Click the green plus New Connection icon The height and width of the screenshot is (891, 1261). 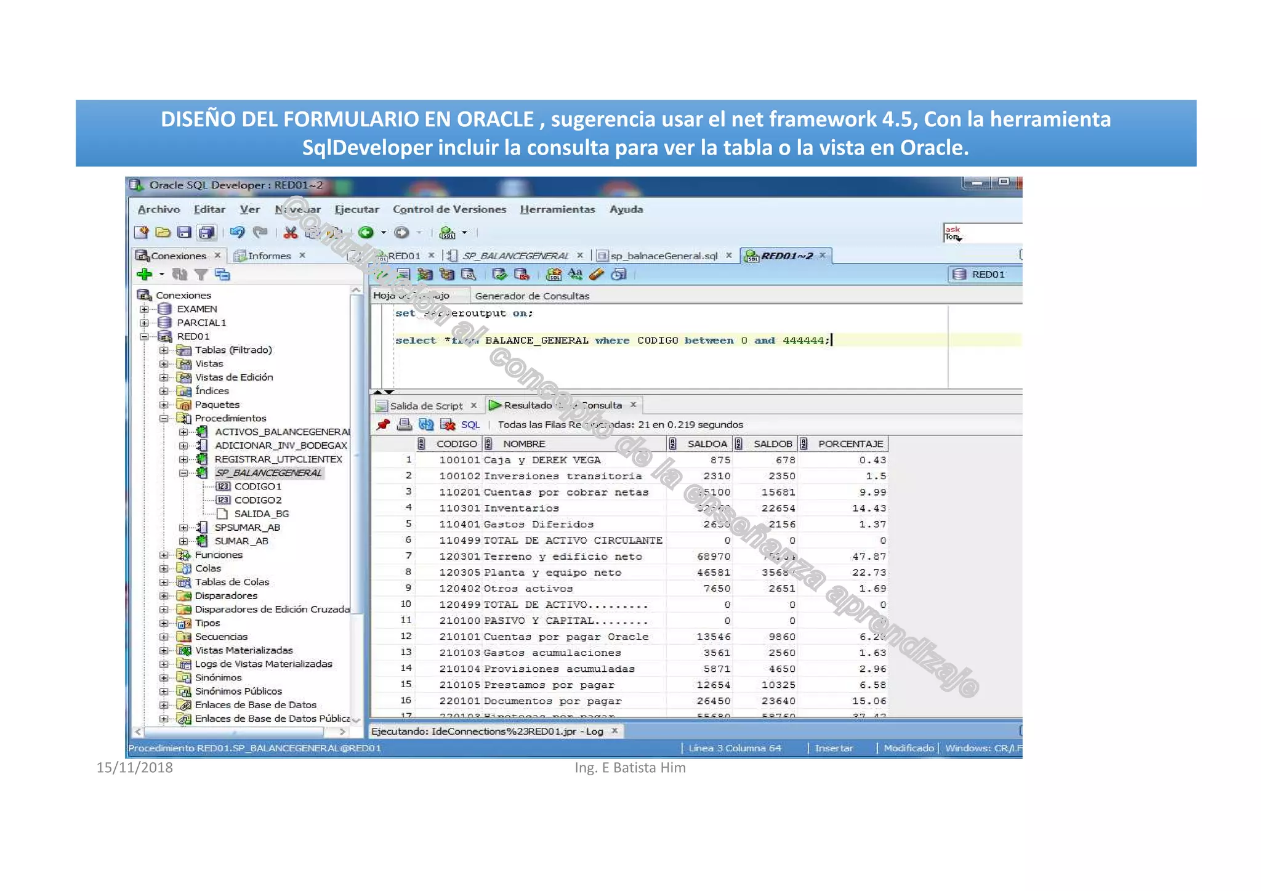[x=145, y=275]
